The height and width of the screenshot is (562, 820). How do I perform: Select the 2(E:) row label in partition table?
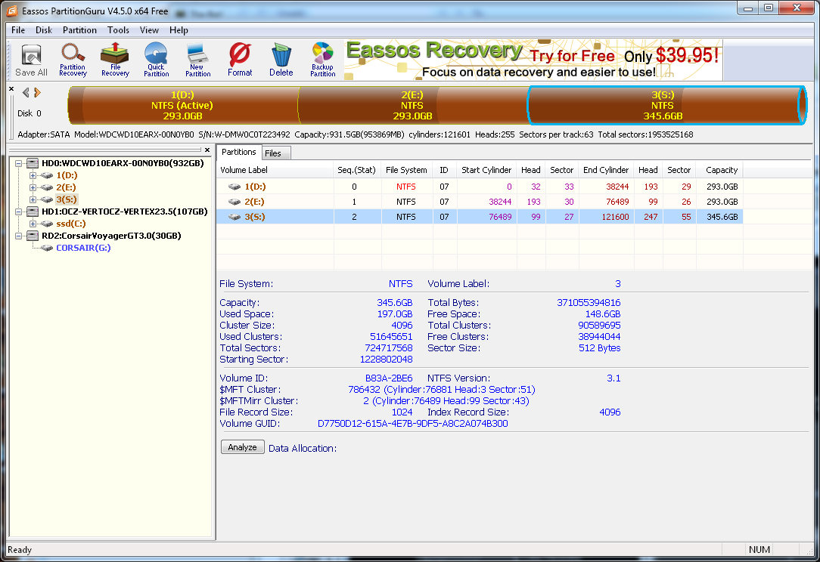(255, 202)
